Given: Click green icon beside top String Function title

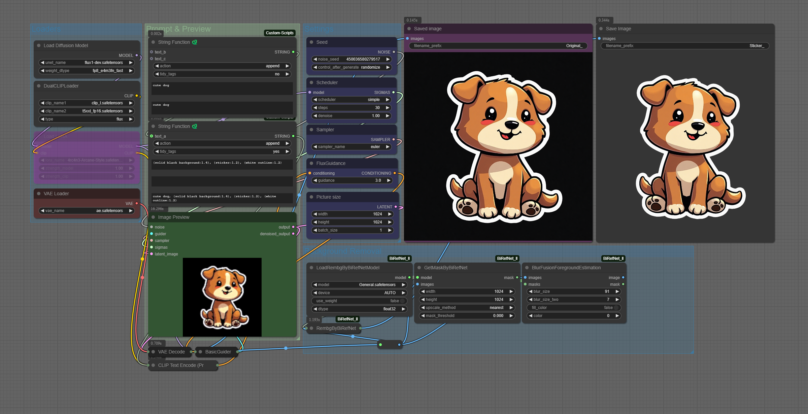Looking at the screenshot, I should pos(195,42).
